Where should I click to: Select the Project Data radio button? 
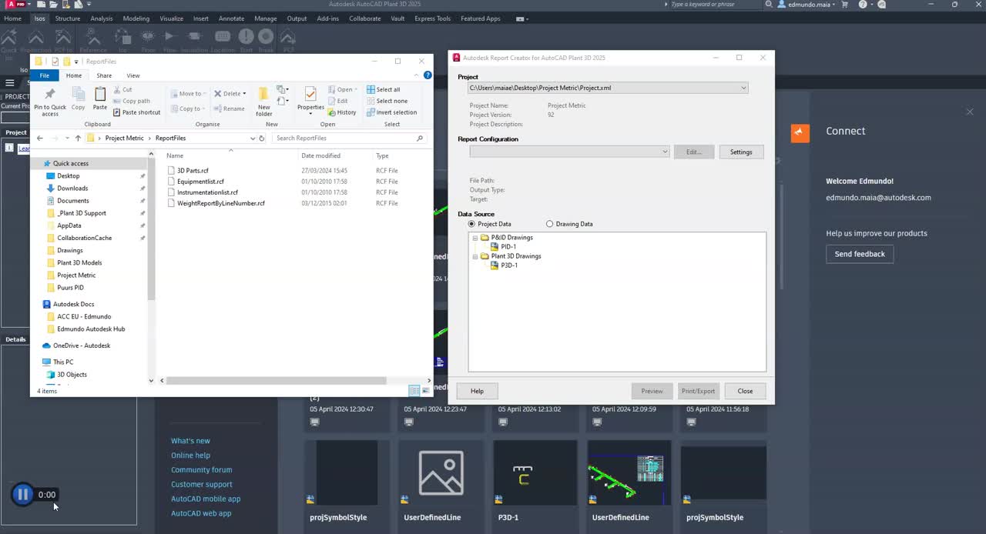(x=470, y=224)
